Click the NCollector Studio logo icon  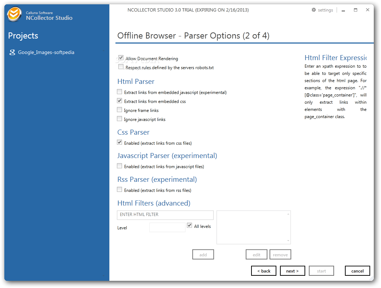(x=14, y=14)
